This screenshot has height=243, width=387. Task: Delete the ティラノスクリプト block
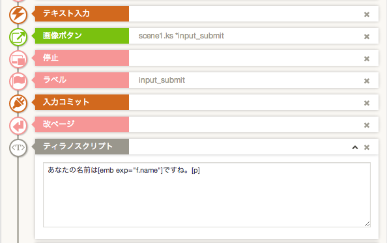click(367, 147)
